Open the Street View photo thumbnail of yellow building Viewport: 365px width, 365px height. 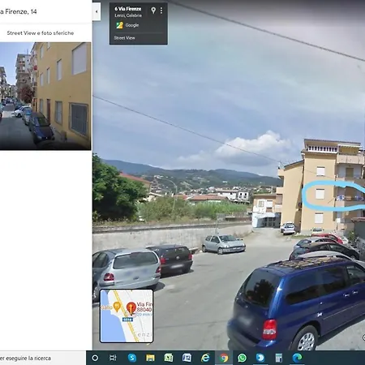[45, 96]
